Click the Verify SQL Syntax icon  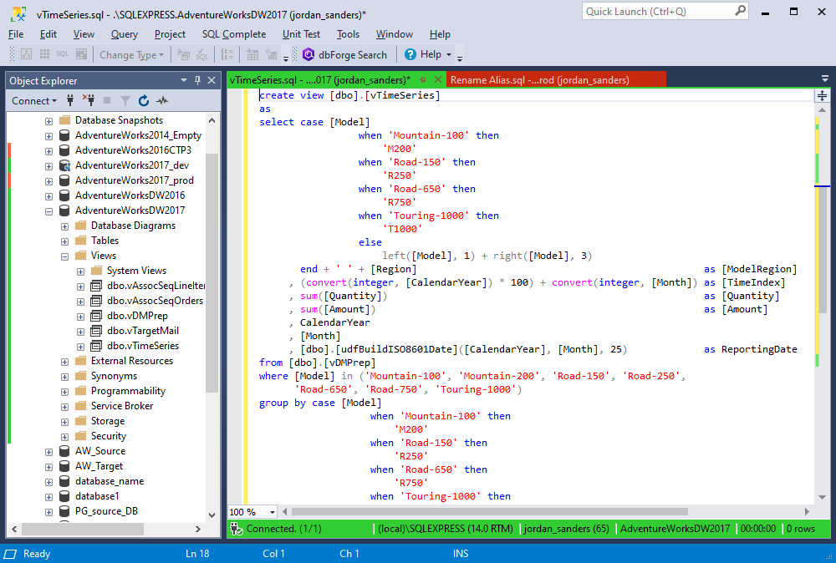[x=202, y=54]
